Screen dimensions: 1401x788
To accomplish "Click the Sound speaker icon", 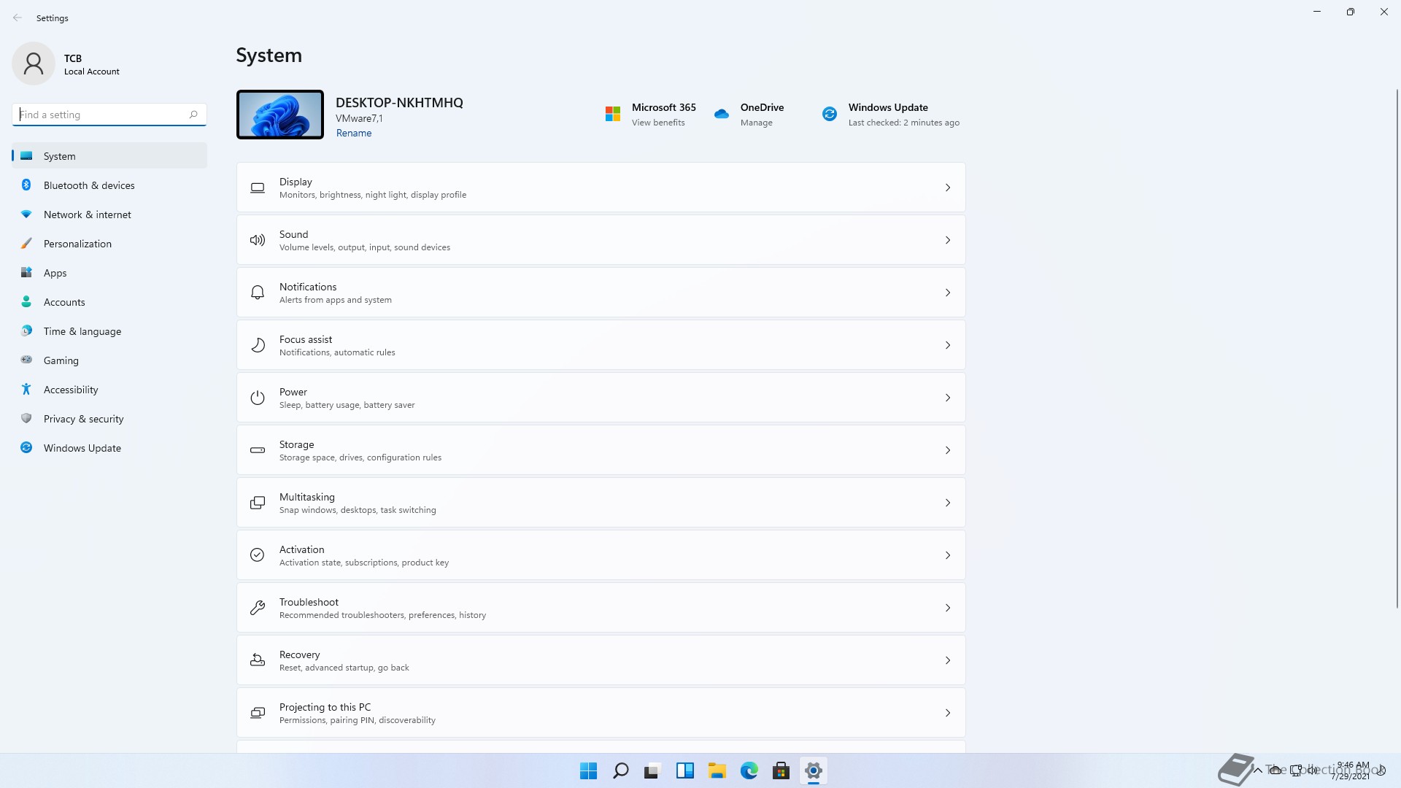I will pos(258,240).
